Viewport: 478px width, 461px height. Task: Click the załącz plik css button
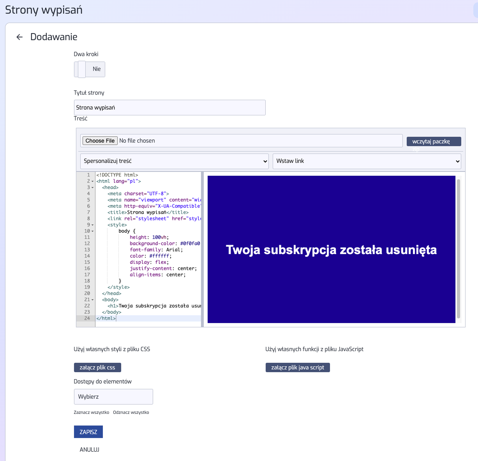pyautogui.click(x=97, y=367)
